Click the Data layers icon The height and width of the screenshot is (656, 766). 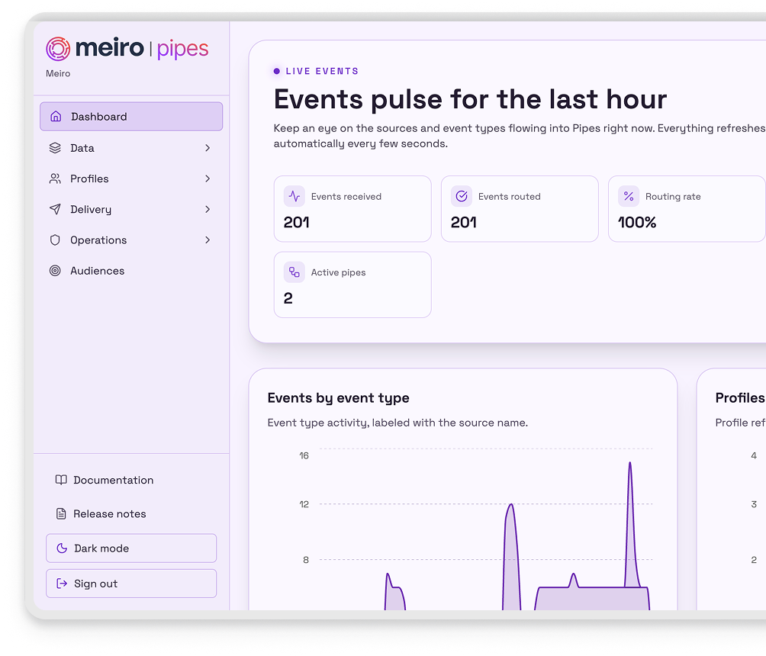55,148
